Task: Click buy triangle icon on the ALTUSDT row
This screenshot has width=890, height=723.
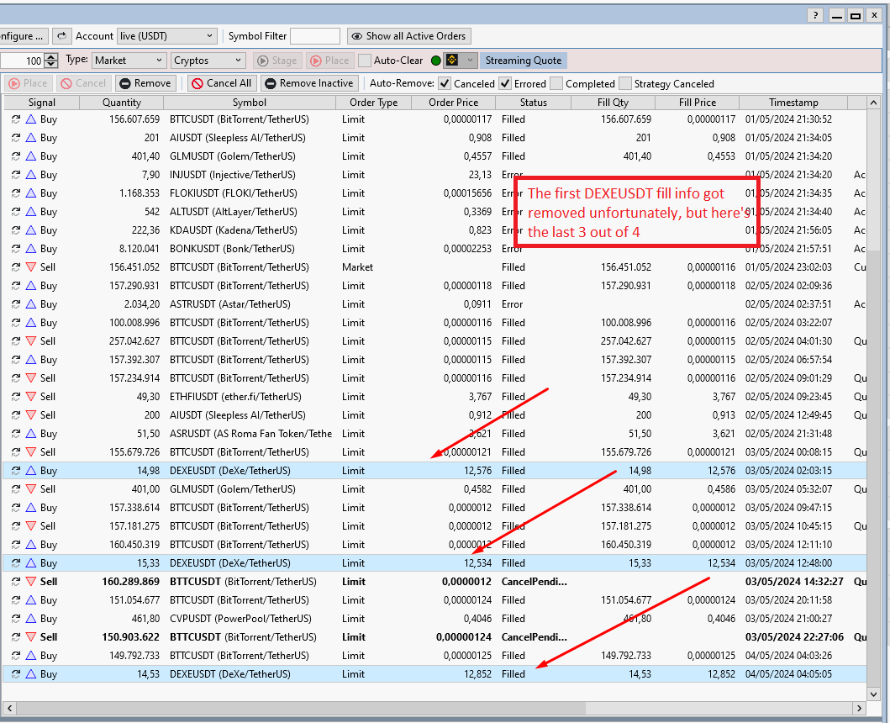Action: 30,212
